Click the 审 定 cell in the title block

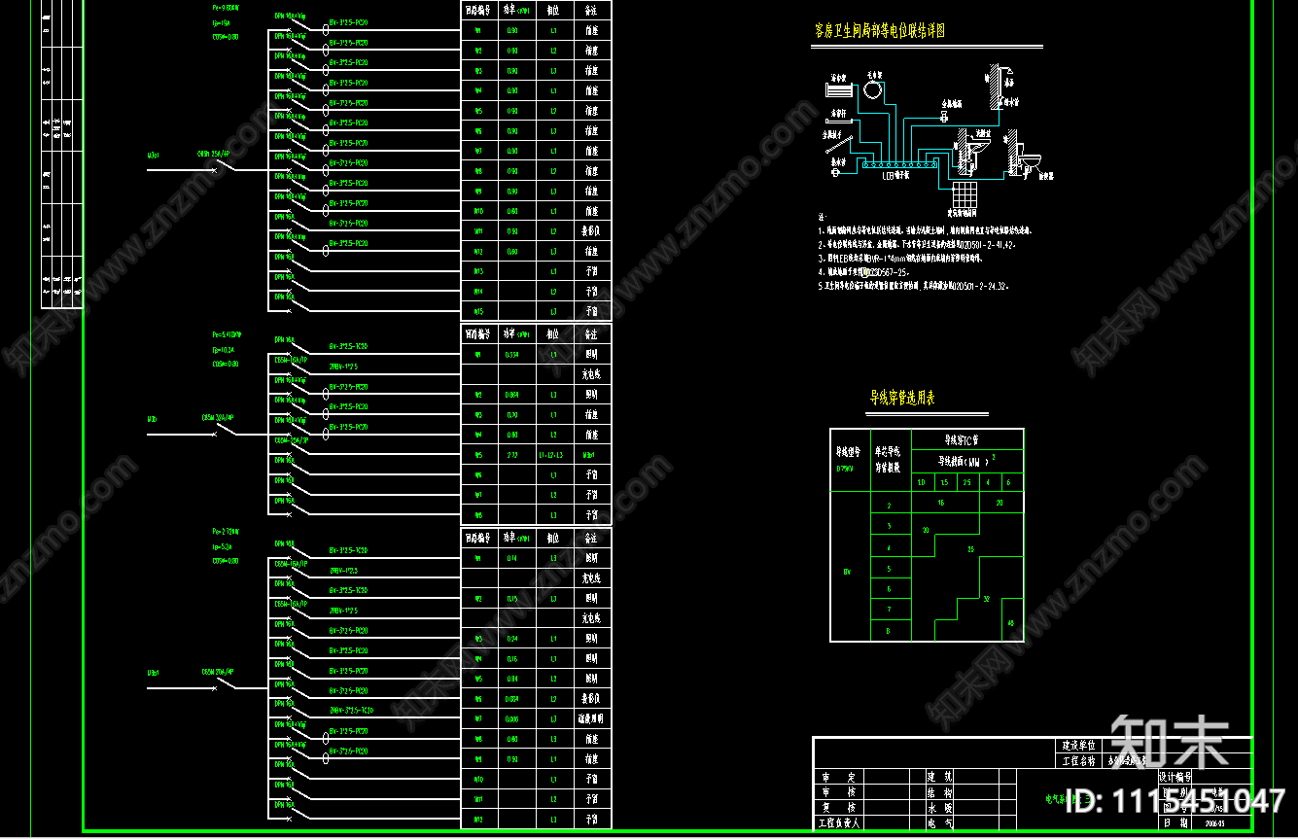tap(837, 777)
